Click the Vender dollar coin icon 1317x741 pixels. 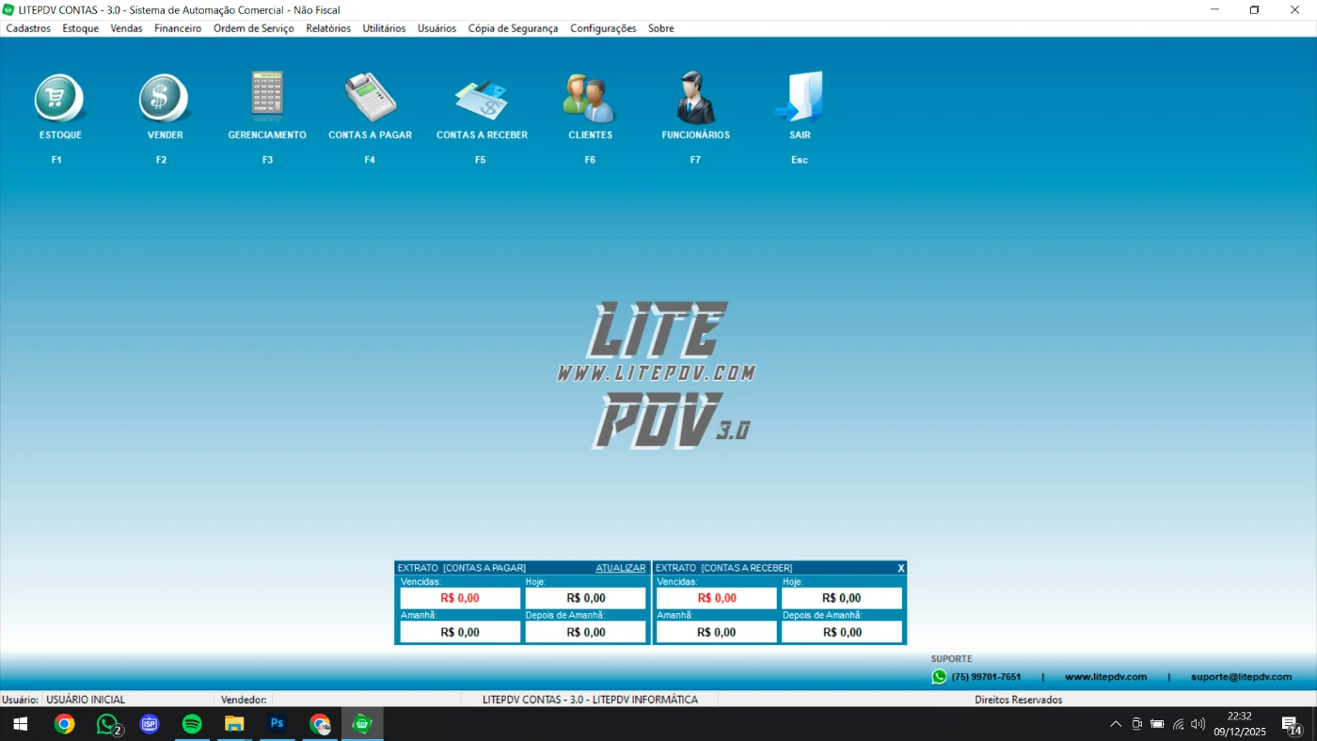click(x=165, y=99)
